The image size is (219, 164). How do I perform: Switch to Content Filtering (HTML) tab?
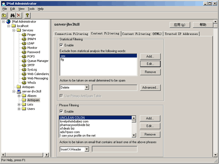(x=142, y=34)
